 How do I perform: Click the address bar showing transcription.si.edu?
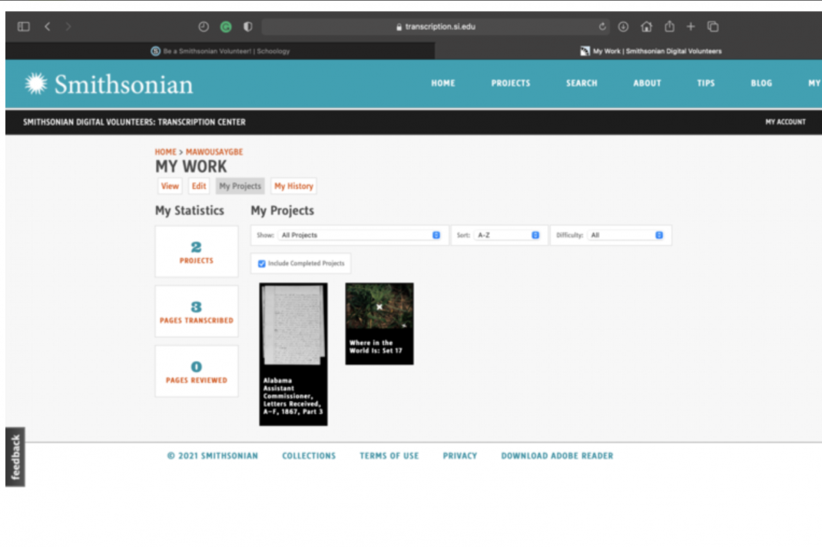tap(436, 26)
